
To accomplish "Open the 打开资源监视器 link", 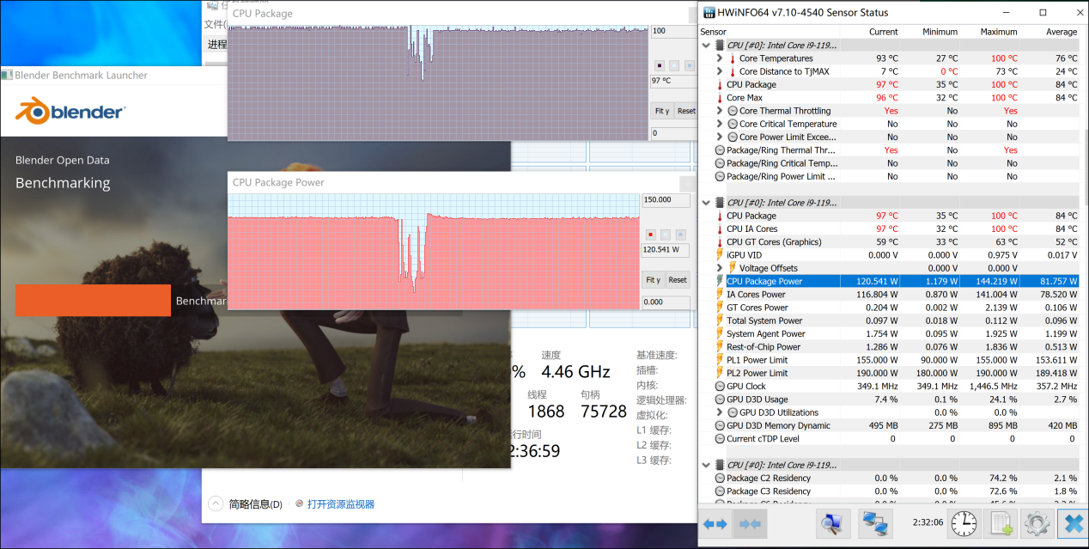I will 340,504.
